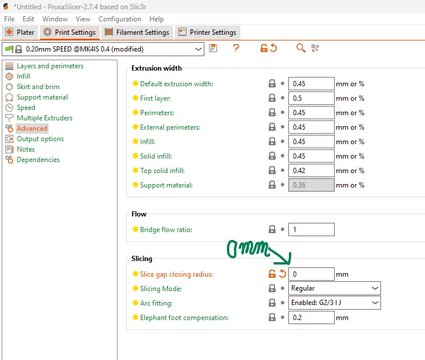
Task: Click Default extrusion width label link
Action: tap(177, 84)
